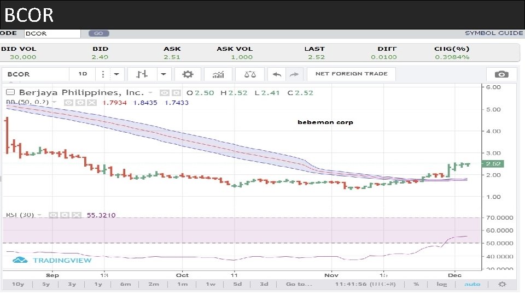This screenshot has height=295, width=525.
Task: Click the BB lower value 1.7433
Action: [x=177, y=103]
